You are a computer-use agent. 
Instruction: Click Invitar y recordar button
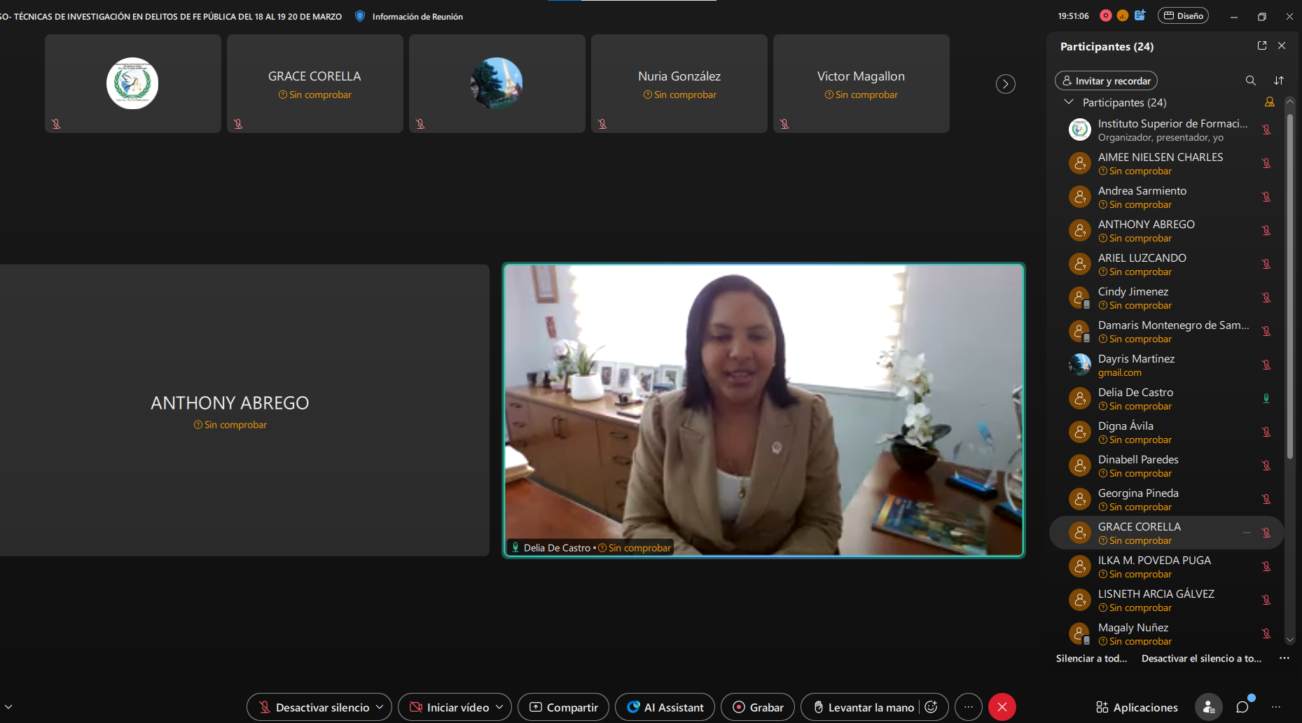tap(1106, 80)
